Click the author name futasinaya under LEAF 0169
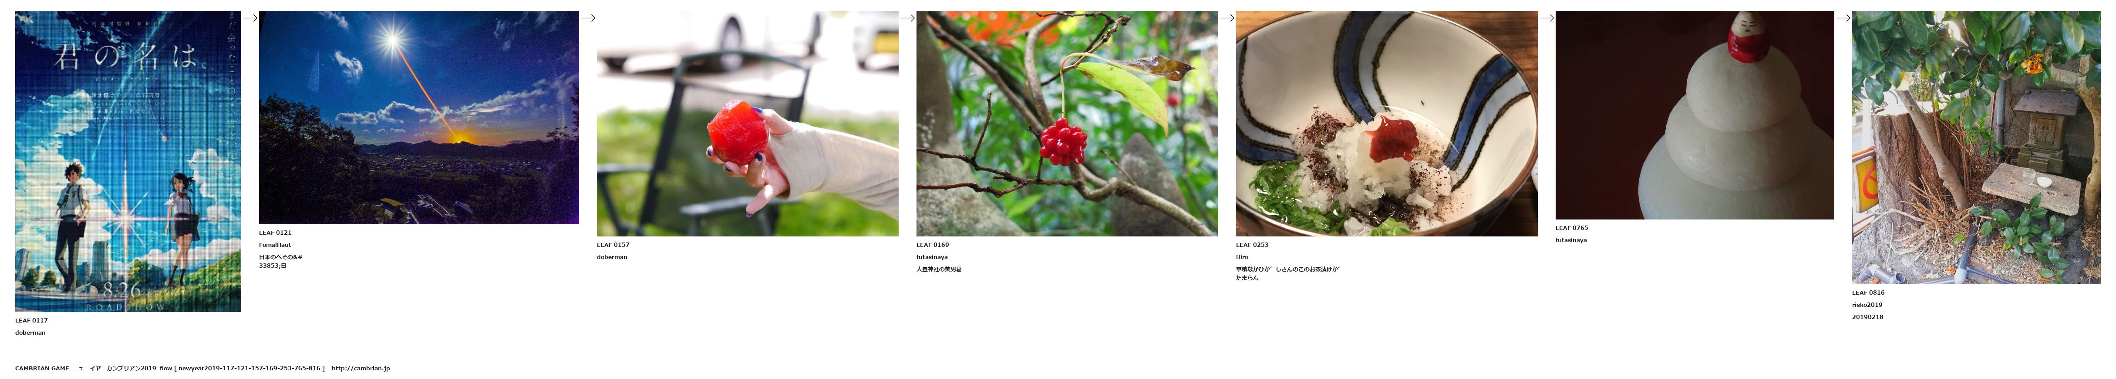The height and width of the screenshot is (379, 2116). tap(932, 258)
